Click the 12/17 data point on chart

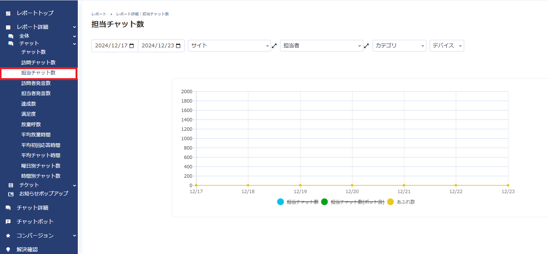click(196, 185)
